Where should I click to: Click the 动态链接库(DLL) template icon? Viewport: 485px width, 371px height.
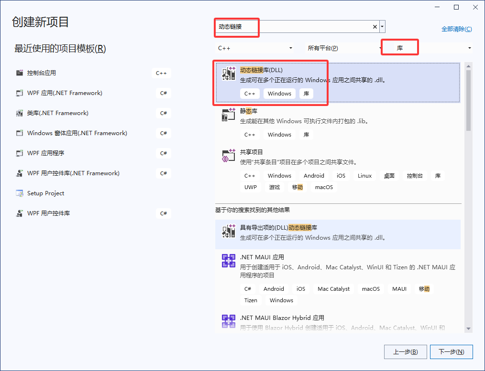229,74
